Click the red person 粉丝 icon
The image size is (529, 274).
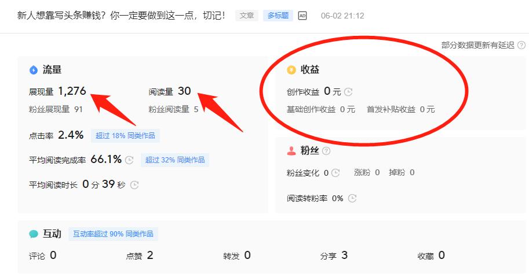pos(291,151)
